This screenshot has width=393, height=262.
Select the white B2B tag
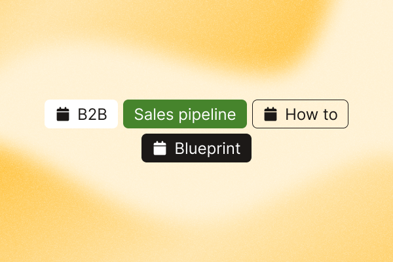[x=81, y=114]
